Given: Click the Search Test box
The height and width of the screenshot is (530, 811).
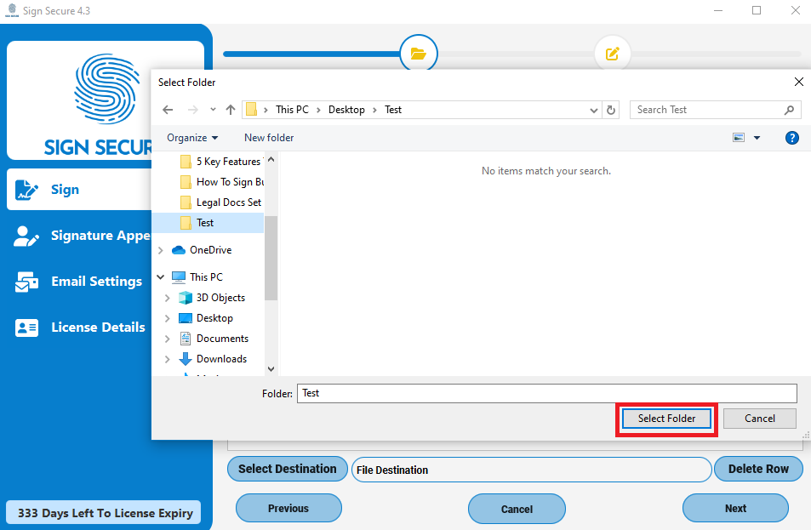Looking at the screenshot, I should [716, 110].
